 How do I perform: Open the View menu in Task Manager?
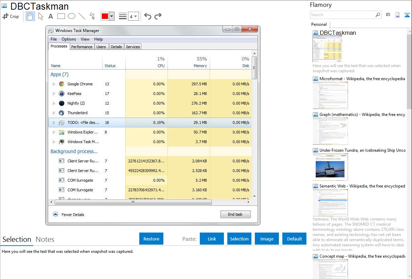[x=85, y=39]
